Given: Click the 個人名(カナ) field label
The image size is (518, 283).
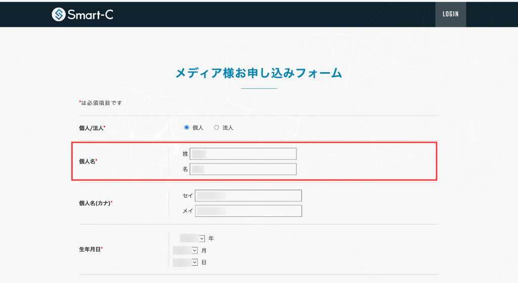Looking at the screenshot, I should (x=96, y=203).
